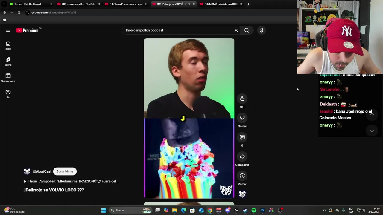Open Photoshop from the taskbar

(262, 210)
